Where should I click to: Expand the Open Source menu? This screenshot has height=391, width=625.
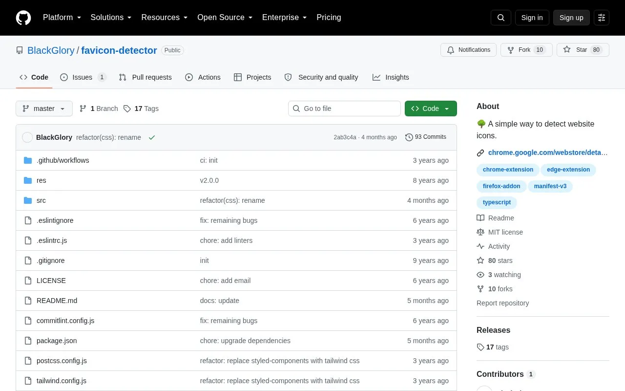[225, 18]
